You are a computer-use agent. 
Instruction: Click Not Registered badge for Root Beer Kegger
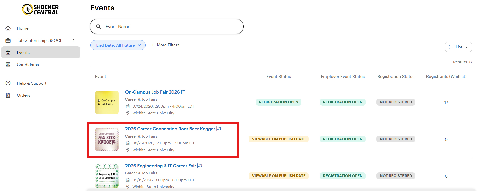click(396, 139)
